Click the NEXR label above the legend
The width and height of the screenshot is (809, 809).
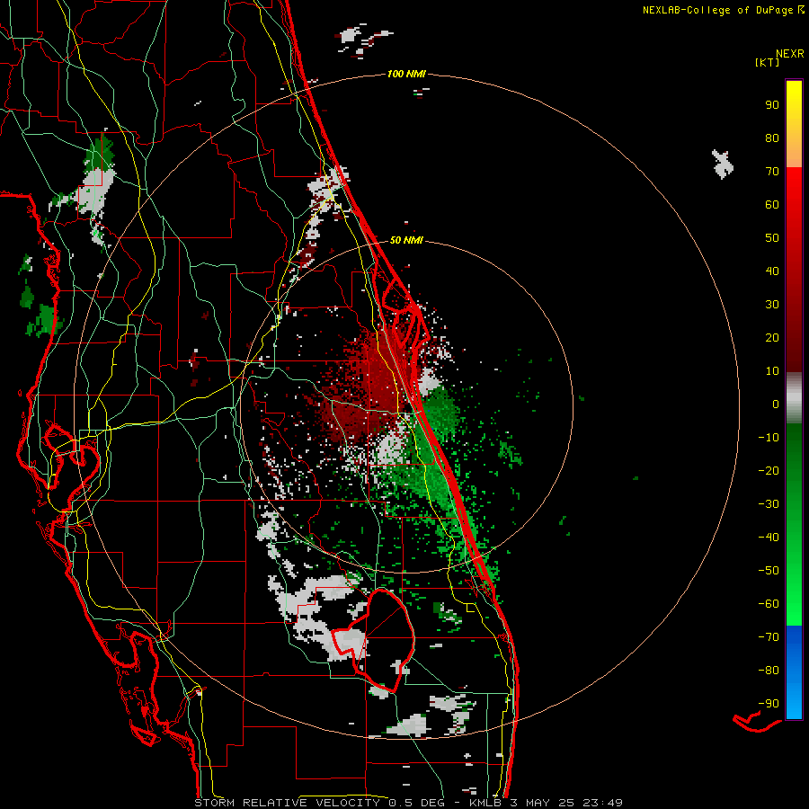(790, 54)
